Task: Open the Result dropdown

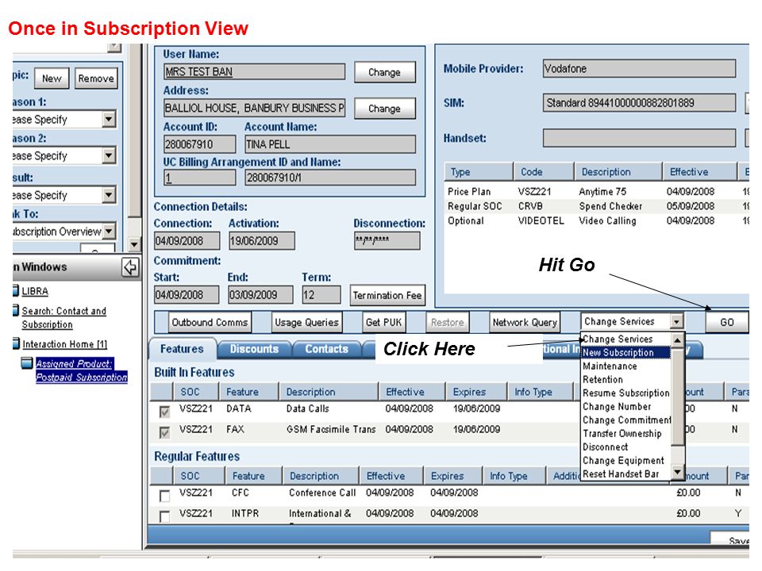Action: coord(109,195)
